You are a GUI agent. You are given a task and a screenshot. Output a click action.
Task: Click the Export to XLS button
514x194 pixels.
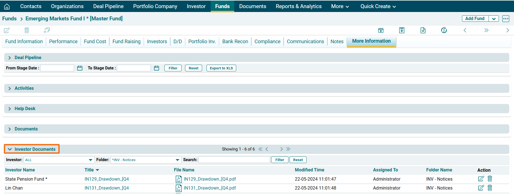click(x=221, y=68)
